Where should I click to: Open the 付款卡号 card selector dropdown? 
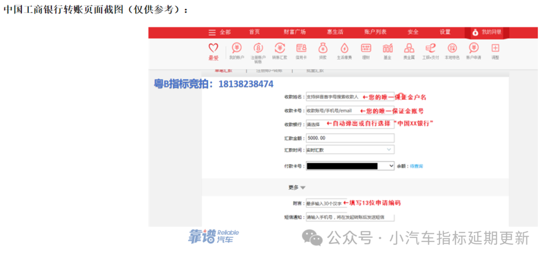click(x=390, y=166)
